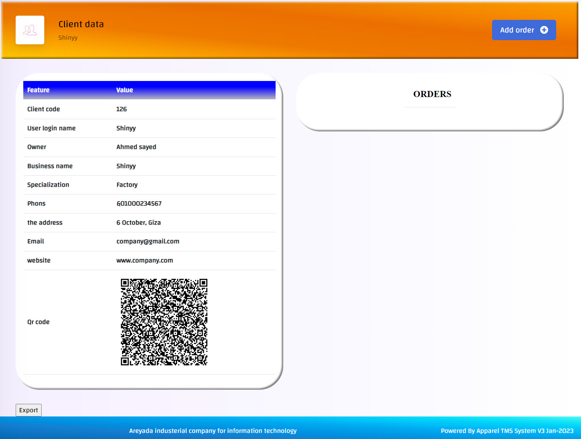Click the User login name row label
Viewport: 581px width, 439px height.
[51, 128]
